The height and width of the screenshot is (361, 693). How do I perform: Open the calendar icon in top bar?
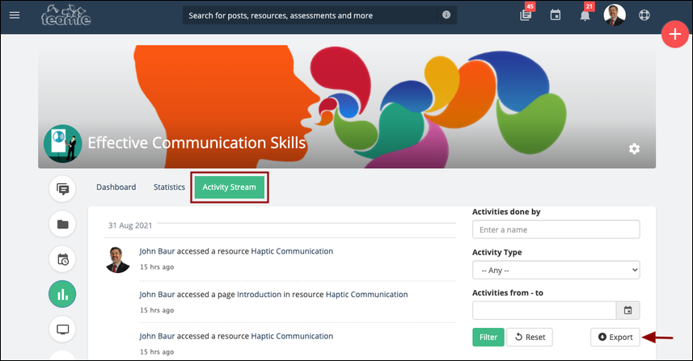point(556,15)
